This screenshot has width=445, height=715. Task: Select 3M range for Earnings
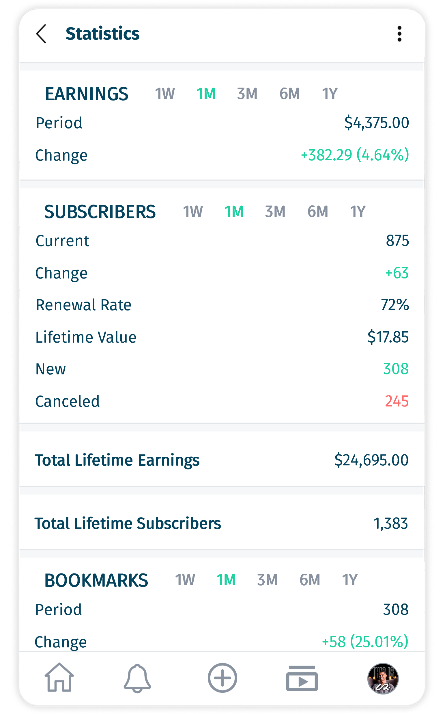pyautogui.click(x=247, y=94)
